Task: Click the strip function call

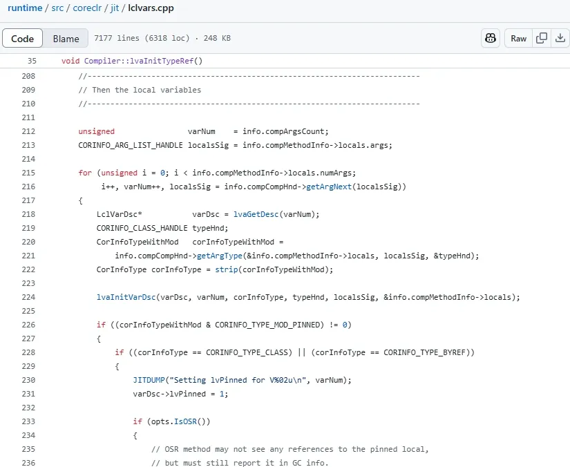Action: (227, 269)
